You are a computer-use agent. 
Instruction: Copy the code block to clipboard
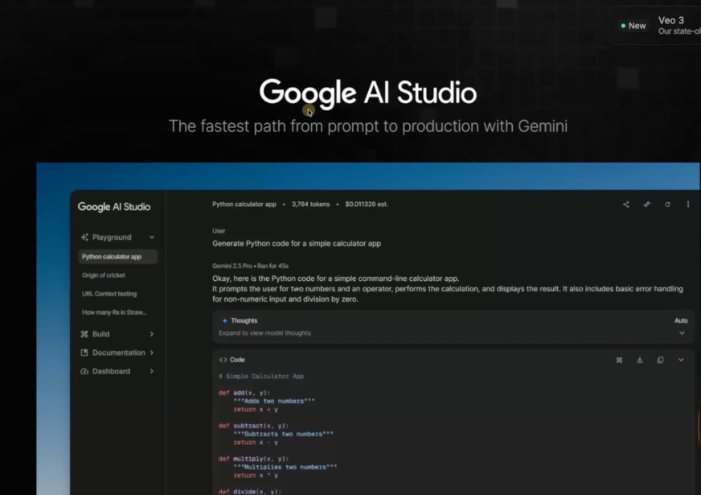(x=660, y=360)
